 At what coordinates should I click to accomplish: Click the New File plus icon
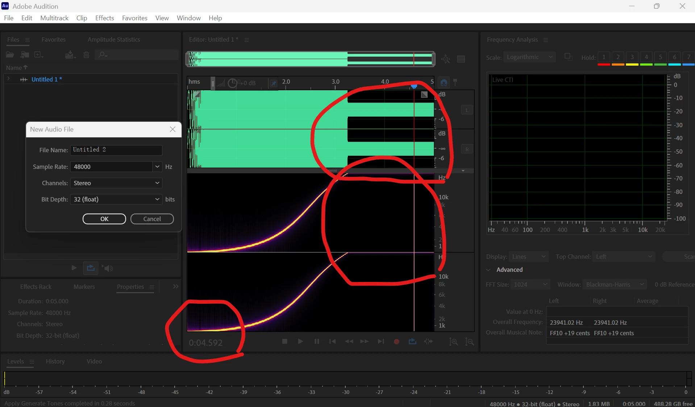point(38,55)
